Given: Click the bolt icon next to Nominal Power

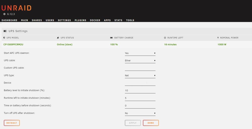Looking at the screenshot, I should [218, 38].
